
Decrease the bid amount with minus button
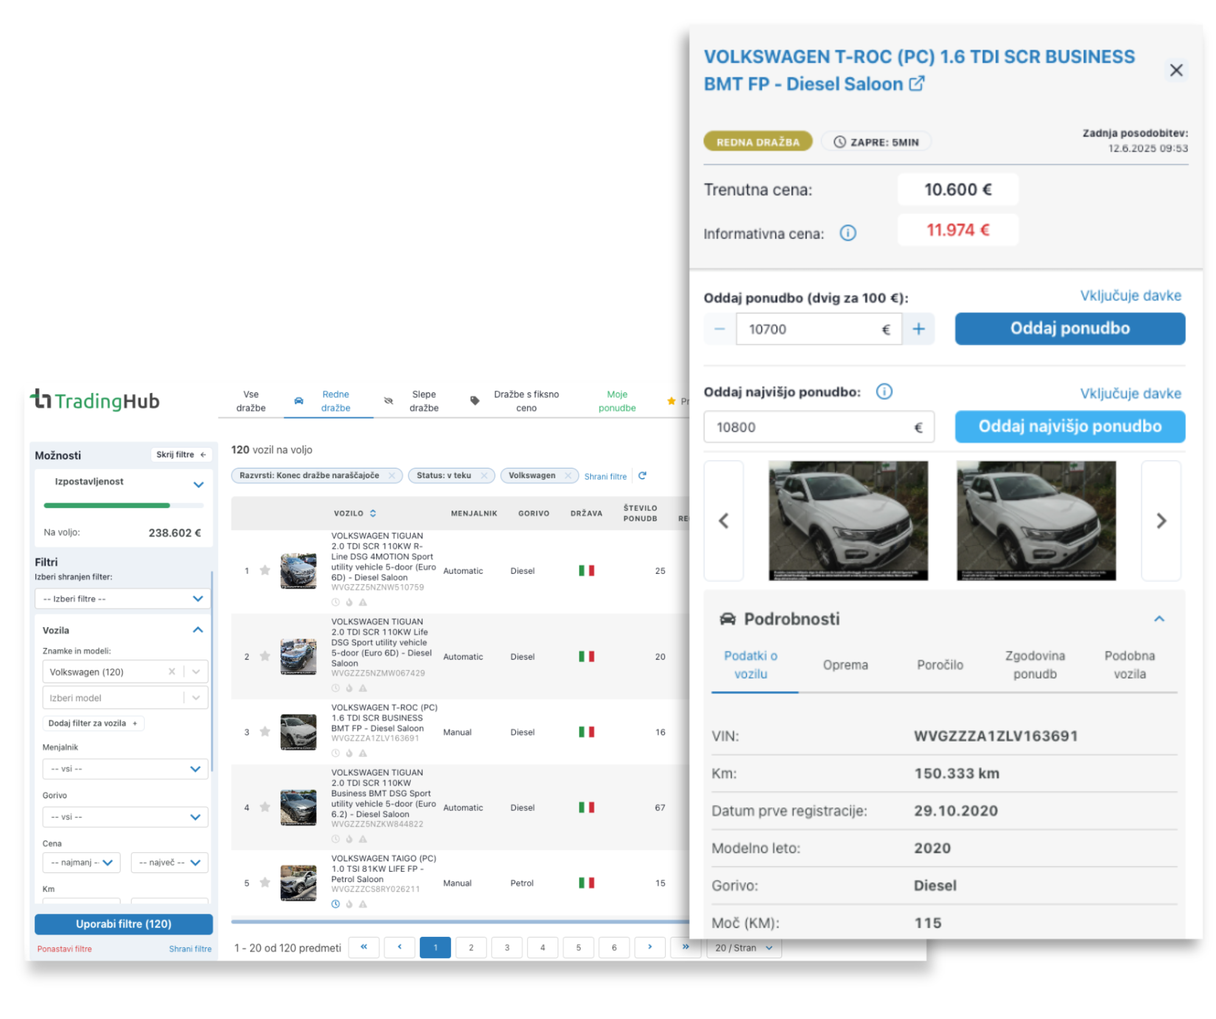click(x=719, y=329)
